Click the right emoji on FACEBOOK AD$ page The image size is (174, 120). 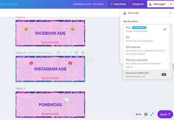(73, 29)
